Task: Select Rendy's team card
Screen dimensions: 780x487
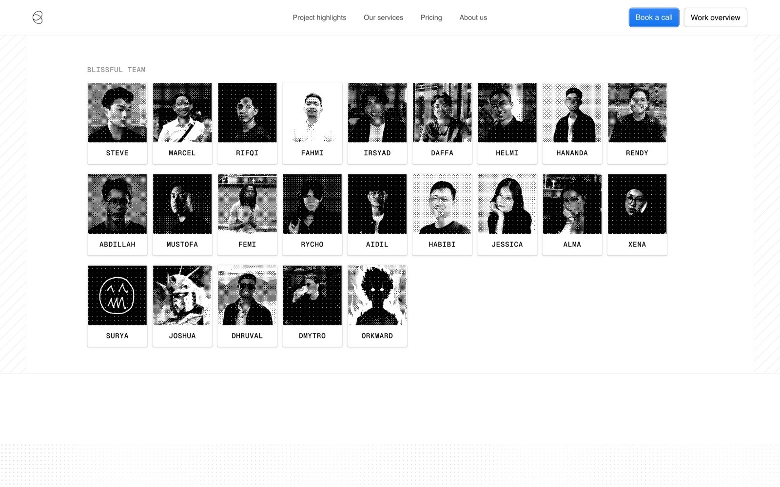Action: [637, 123]
